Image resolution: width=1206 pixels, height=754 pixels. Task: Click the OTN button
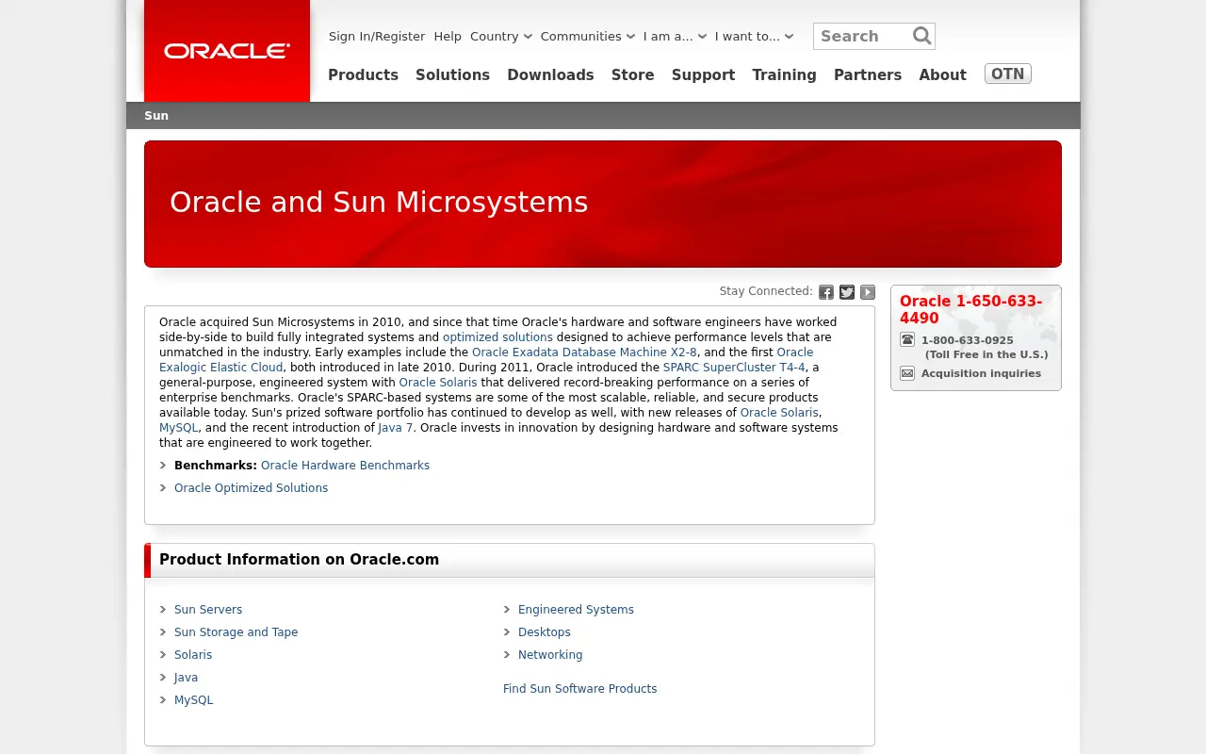[x=1008, y=74]
